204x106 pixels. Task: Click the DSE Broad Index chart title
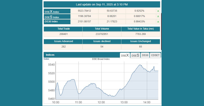101,59
